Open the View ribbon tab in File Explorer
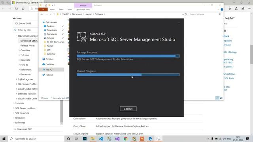The height and width of the screenshot is (142, 253). 70,9
